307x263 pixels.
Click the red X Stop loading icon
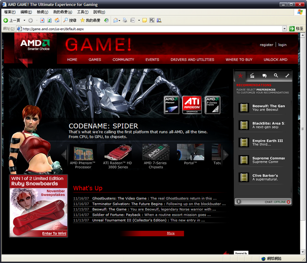42,20
